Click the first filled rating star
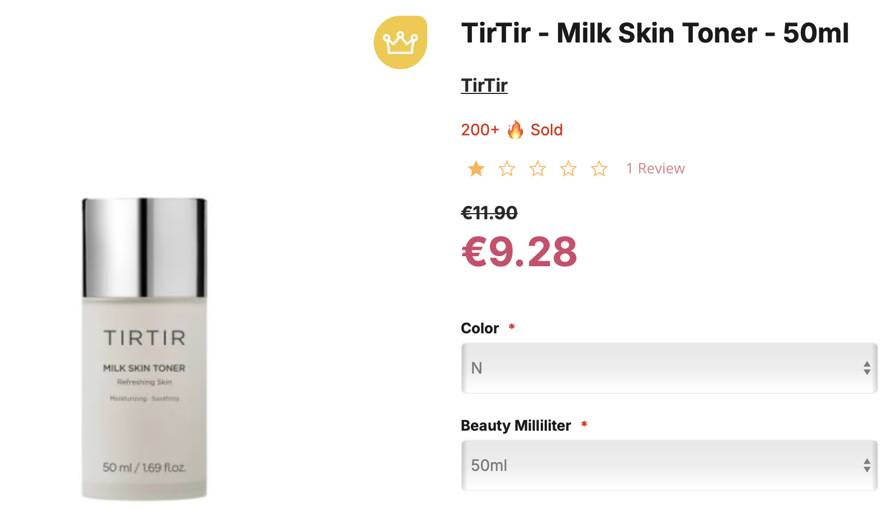Viewport: 888px width, 509px height. coord(476,168)
